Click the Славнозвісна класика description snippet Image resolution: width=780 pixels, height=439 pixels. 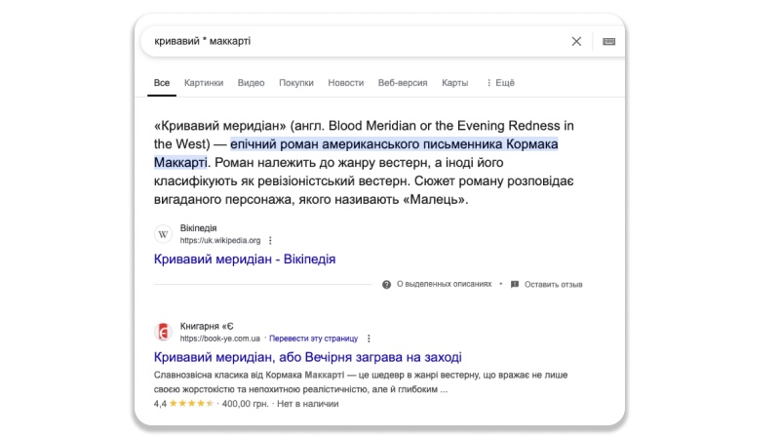pyautogui.click(x=361, y=382)
